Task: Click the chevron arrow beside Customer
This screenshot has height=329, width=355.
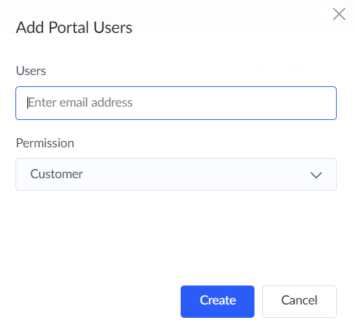Action: coord(316,175)
